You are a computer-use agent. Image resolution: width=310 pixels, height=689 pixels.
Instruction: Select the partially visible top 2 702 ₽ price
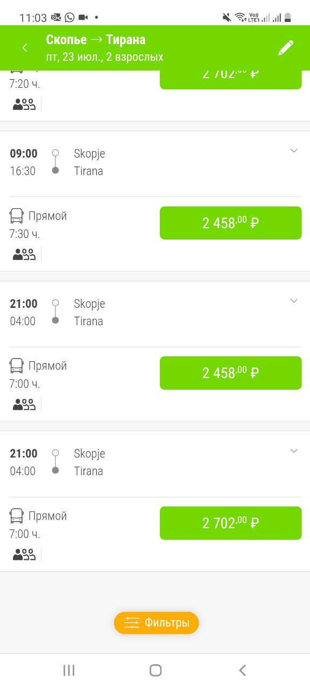(231, 80)
